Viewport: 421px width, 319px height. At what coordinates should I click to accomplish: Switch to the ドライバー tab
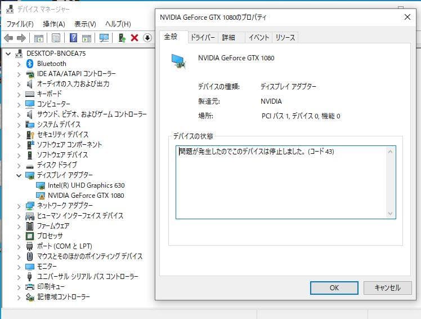pos(203,37)
